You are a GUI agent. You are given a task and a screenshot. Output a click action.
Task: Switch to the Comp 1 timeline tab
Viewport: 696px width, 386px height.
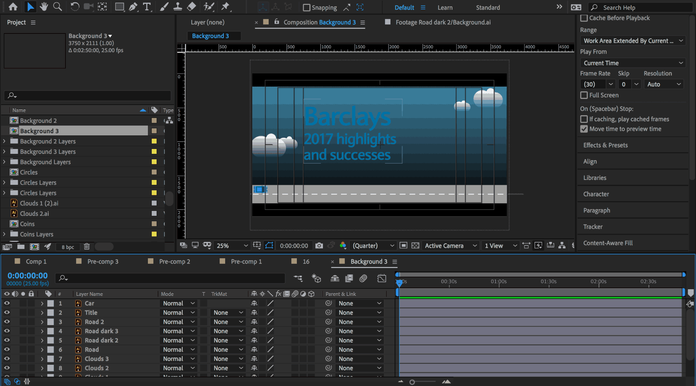pyautogui.click(x=36, y=261)
